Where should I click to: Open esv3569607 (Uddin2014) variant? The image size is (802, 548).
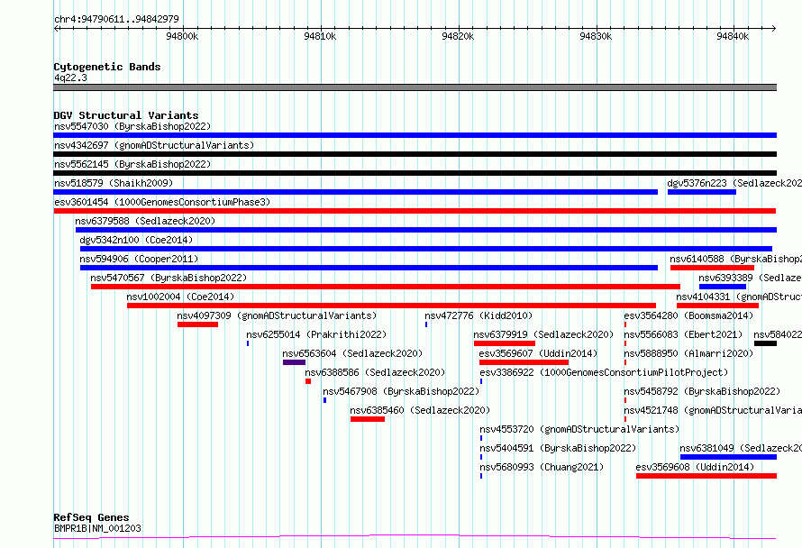538,353
